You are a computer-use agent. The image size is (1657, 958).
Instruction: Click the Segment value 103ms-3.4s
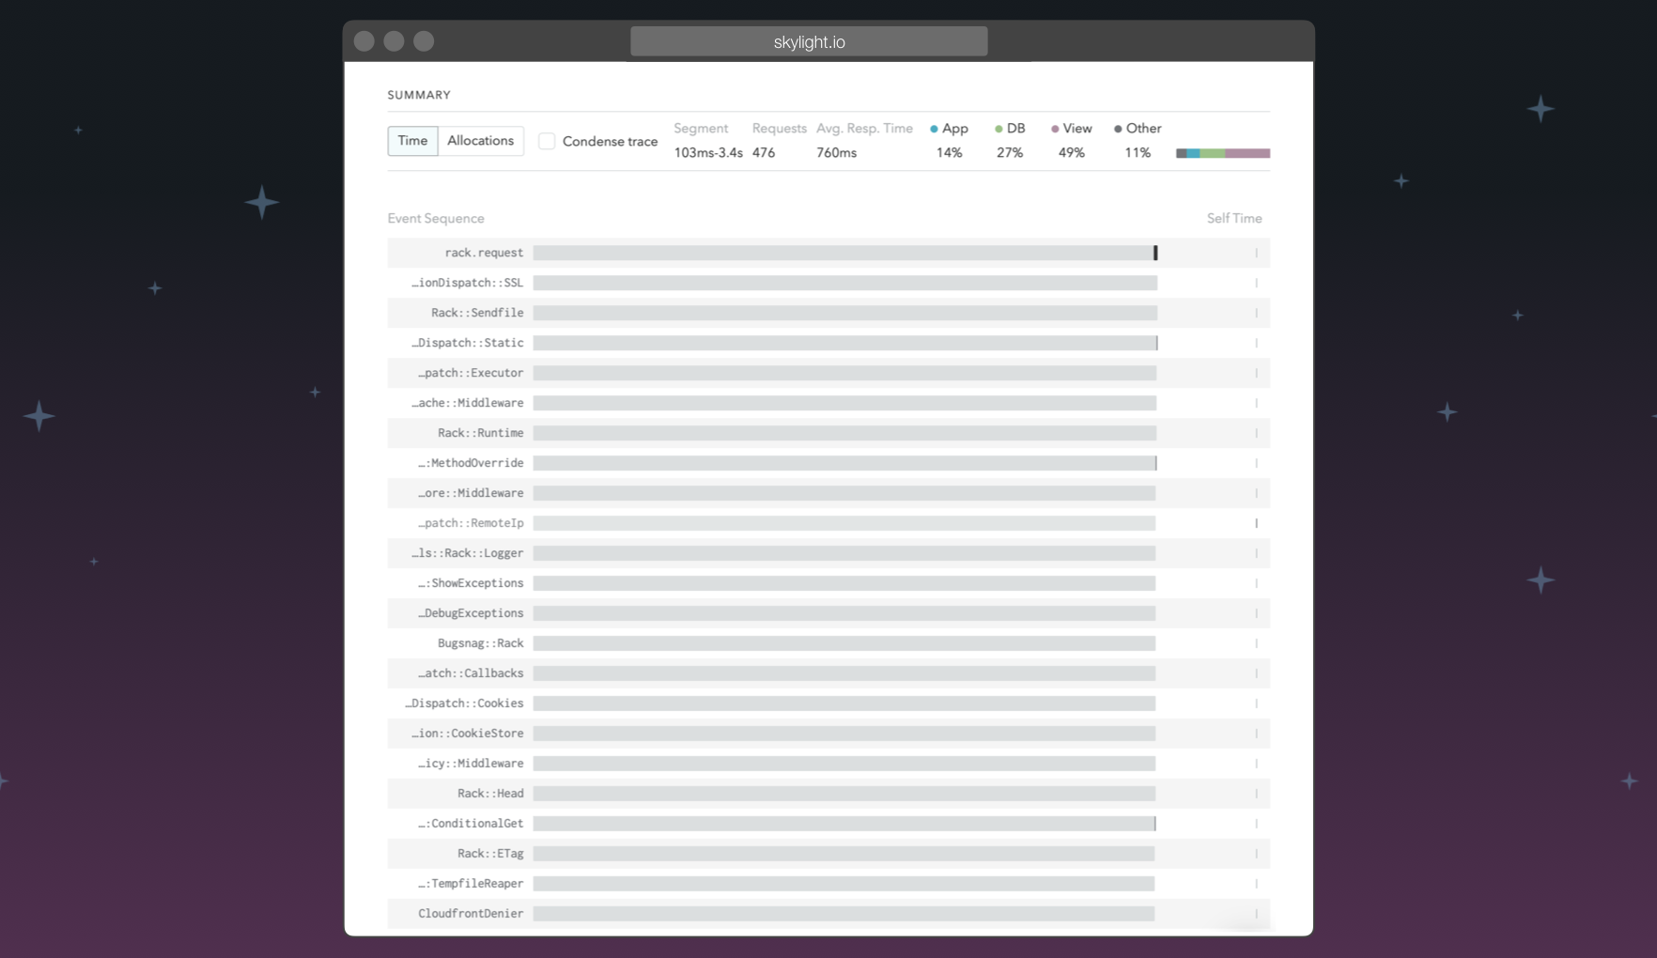[x=708, y=153]
